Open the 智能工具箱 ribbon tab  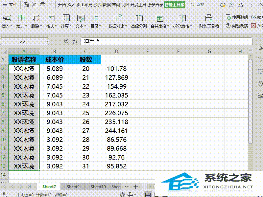point(174,5)
